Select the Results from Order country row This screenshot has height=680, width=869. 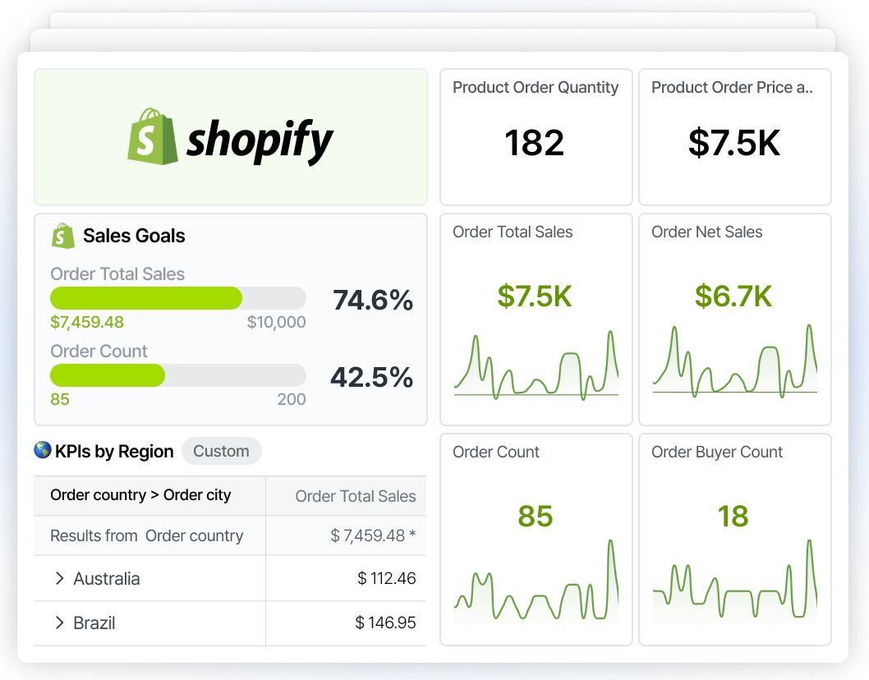[230, 535]
